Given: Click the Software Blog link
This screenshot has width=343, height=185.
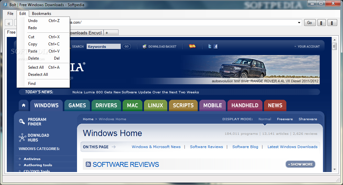Looking at the screenshot, I should (x=245, y=147).
